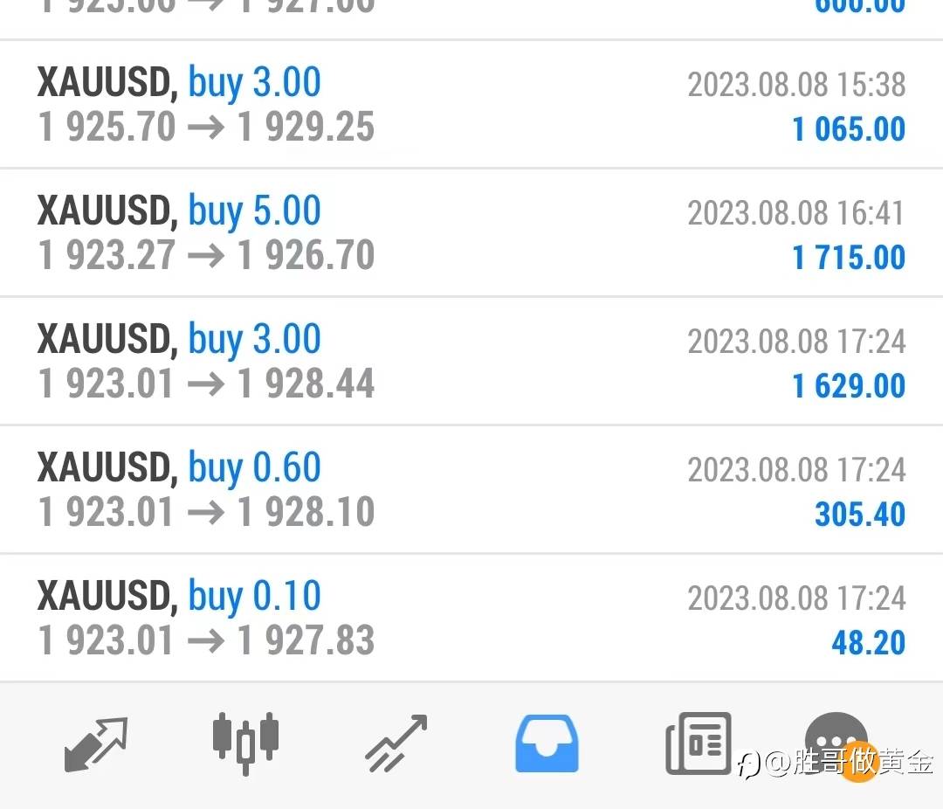This screenshot has height=809, width=943.
Task: Tap price range 1 925.70 → 1 929.25
Action: pos(206,127)
